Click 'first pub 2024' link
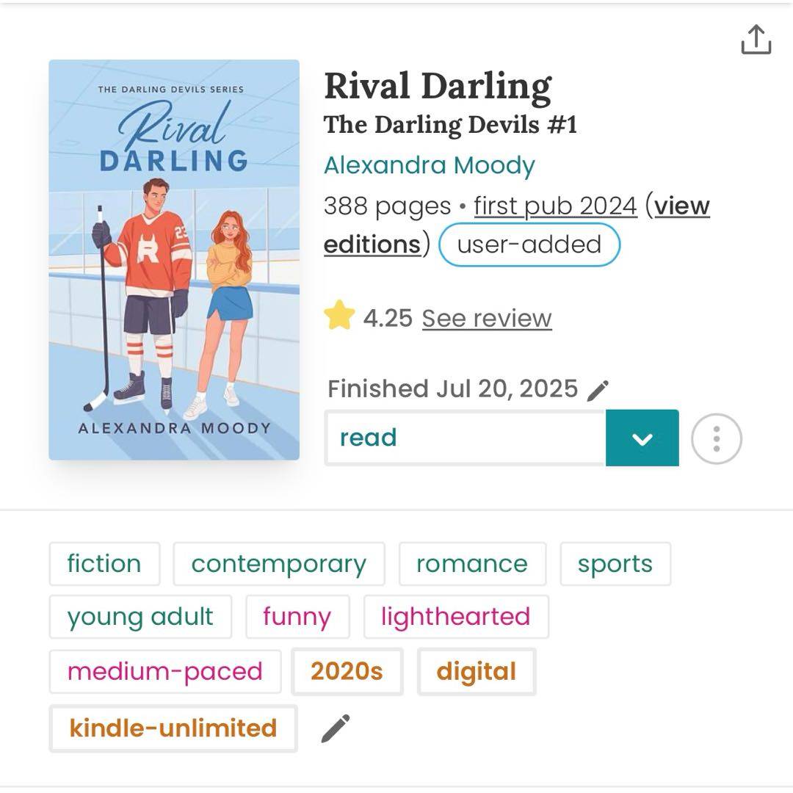 [555, 206]
